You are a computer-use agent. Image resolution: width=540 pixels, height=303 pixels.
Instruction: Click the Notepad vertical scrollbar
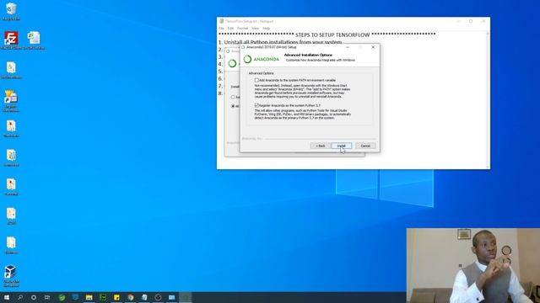488,99
